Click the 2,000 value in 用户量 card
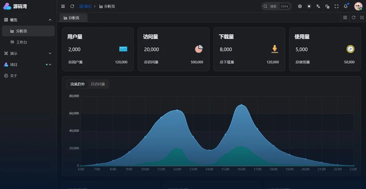Image resolution: width=366 pixels, height=189 pixels. pos(75,49)
